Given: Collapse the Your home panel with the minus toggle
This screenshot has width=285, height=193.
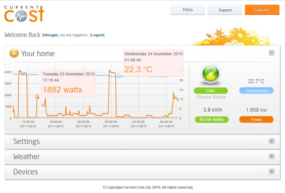Looking at the screenshot, I should click(x=272, y=53).
